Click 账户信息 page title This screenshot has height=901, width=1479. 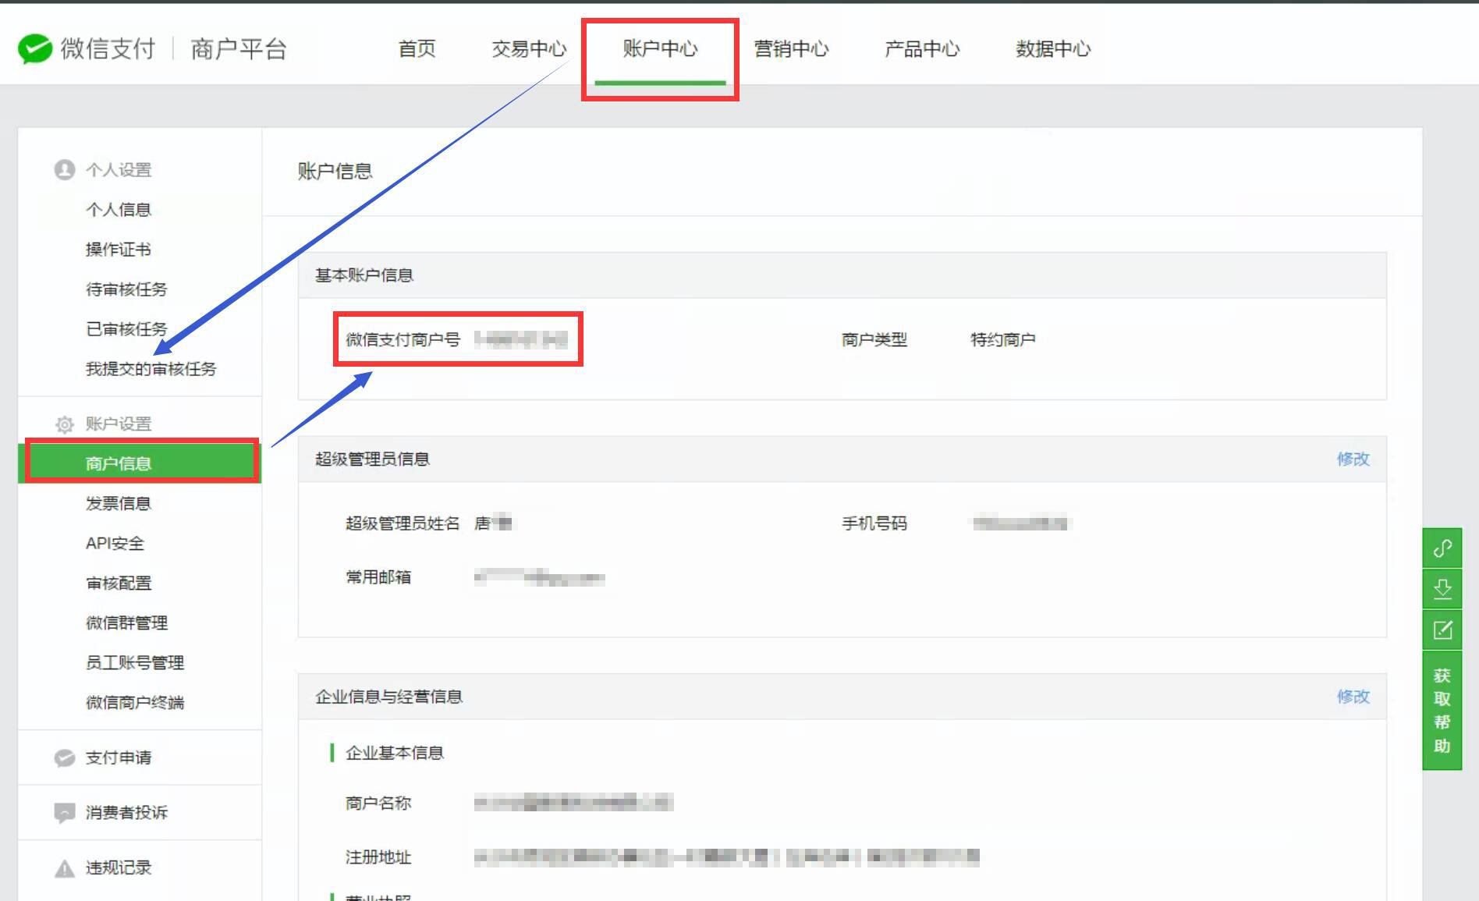coord(335,171)
